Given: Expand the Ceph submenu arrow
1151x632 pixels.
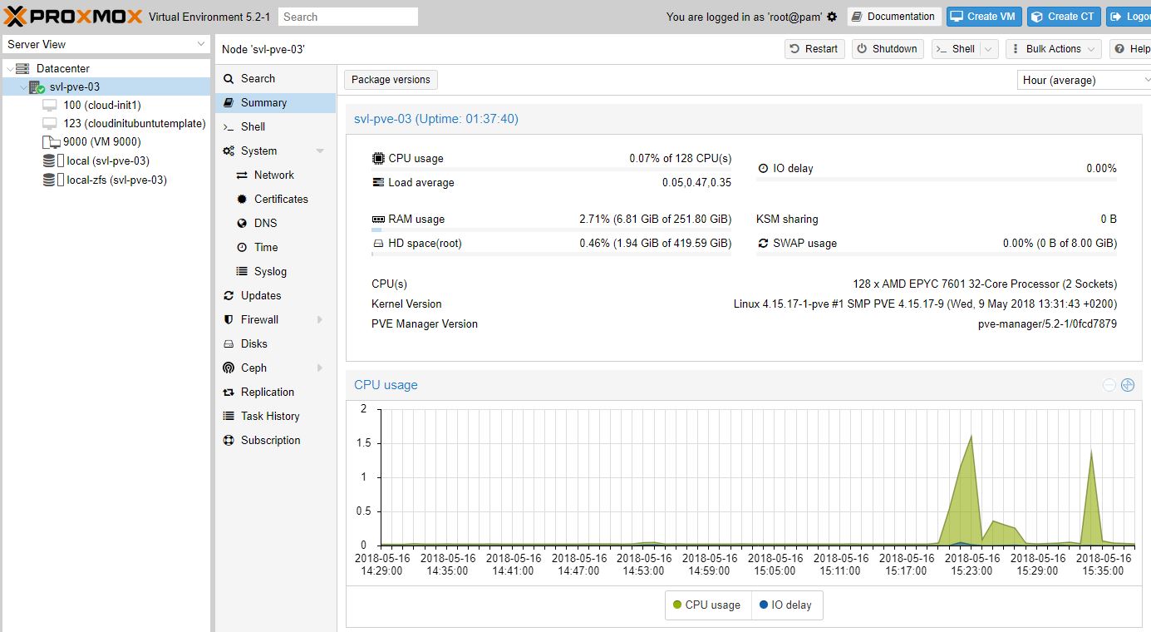Looking at the screenshot, I should [x=320, y=368].
